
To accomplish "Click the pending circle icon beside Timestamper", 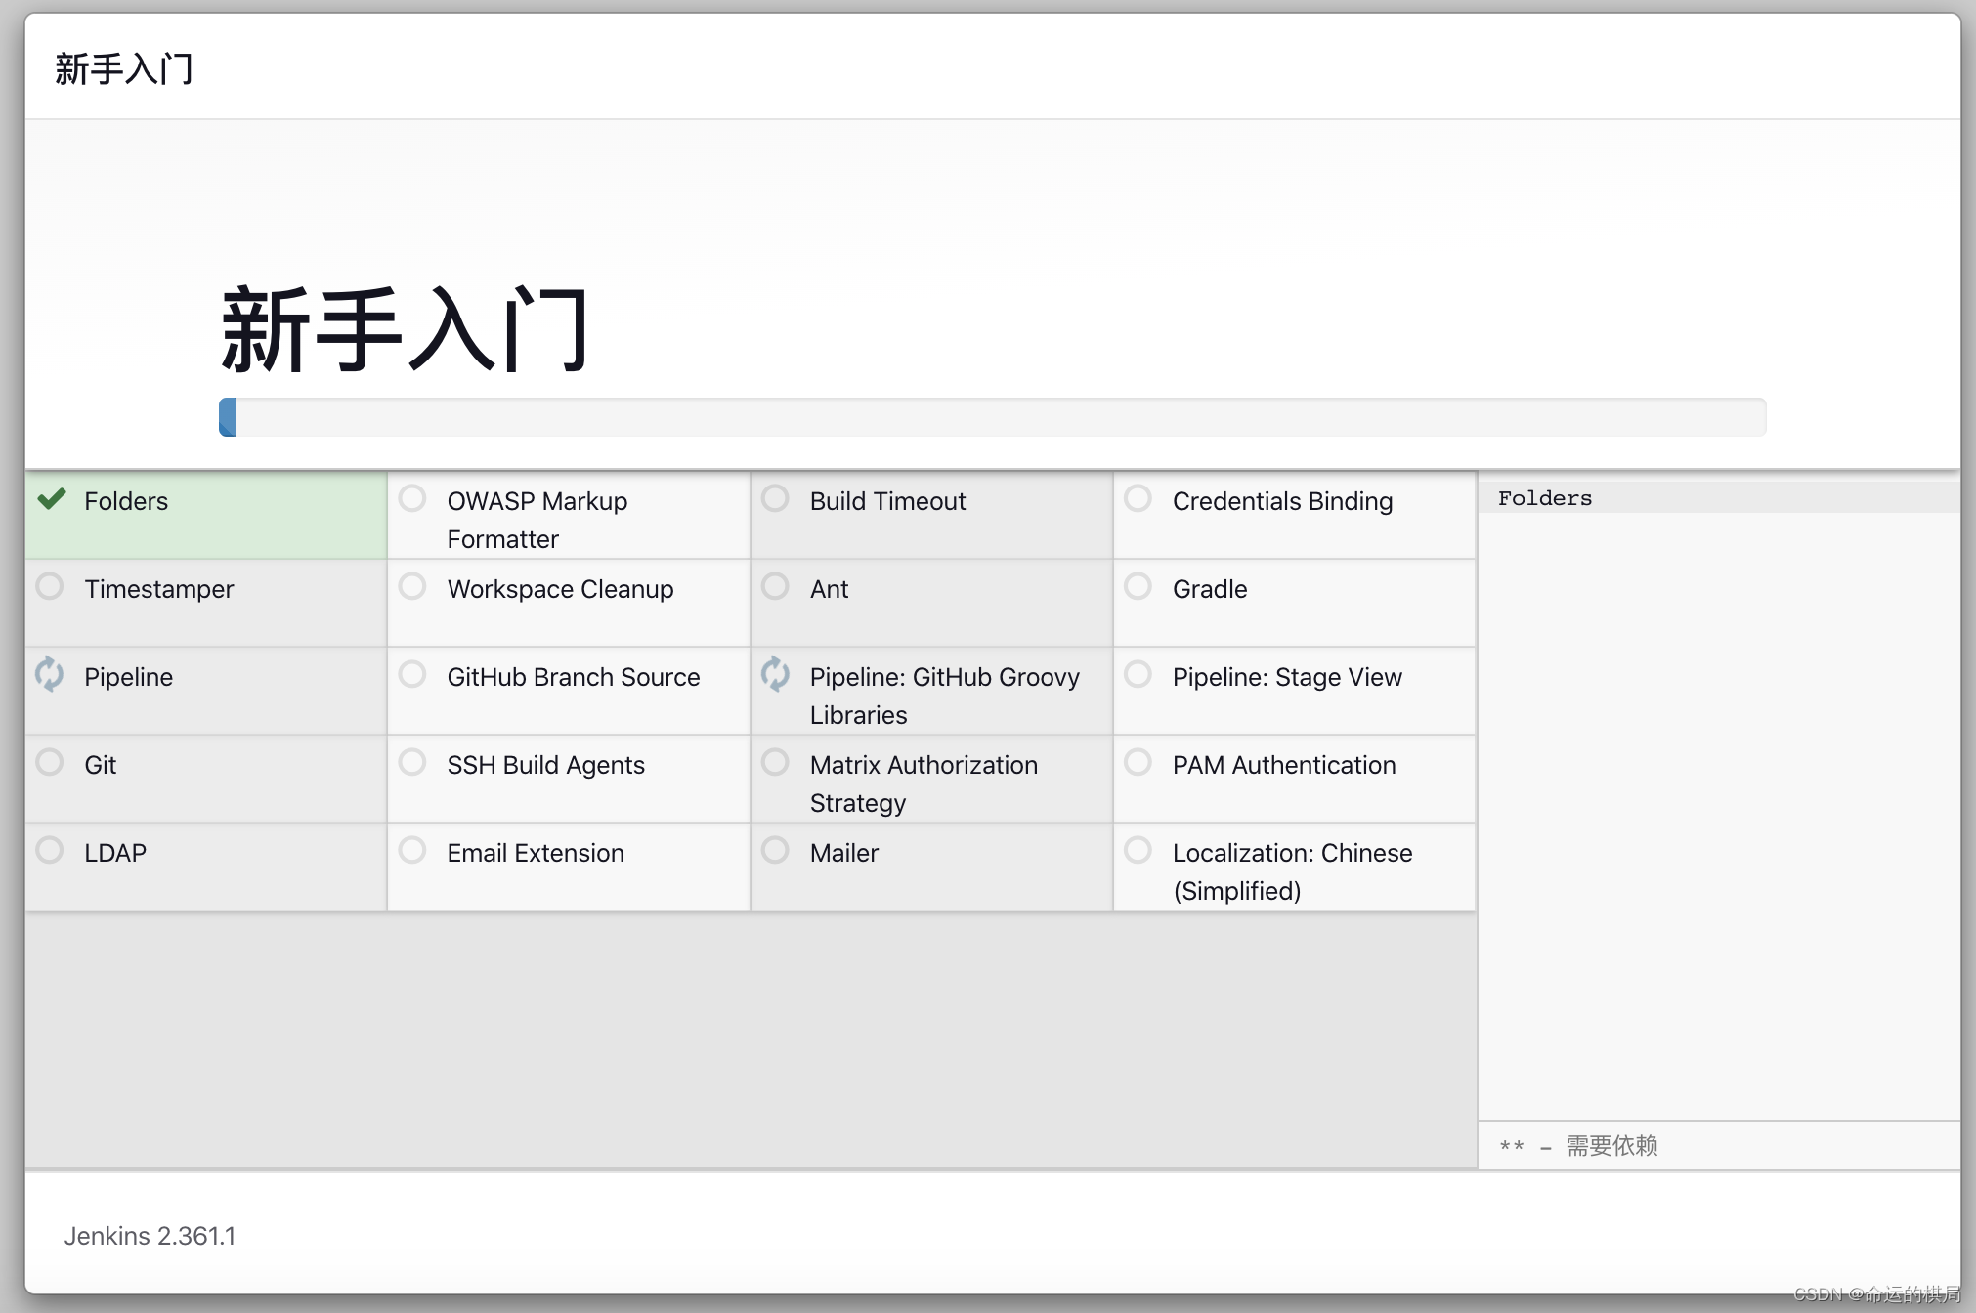I will click(x=50, y=587).
